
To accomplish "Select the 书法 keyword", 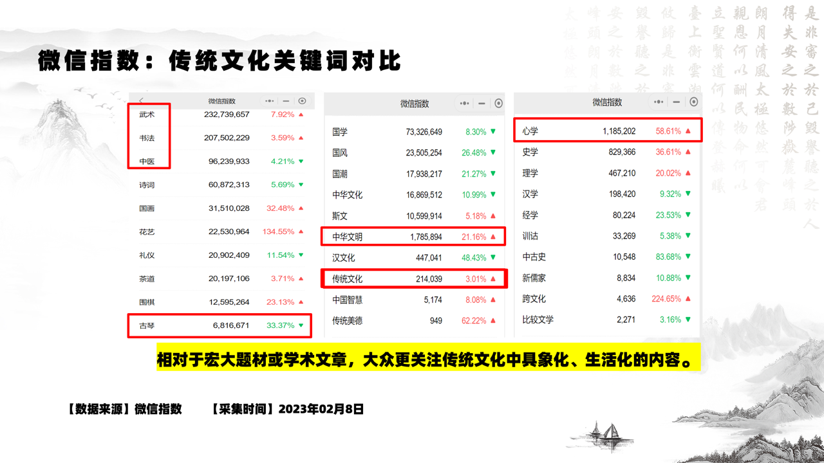I will pyautogui.click(x=147, y=138).
